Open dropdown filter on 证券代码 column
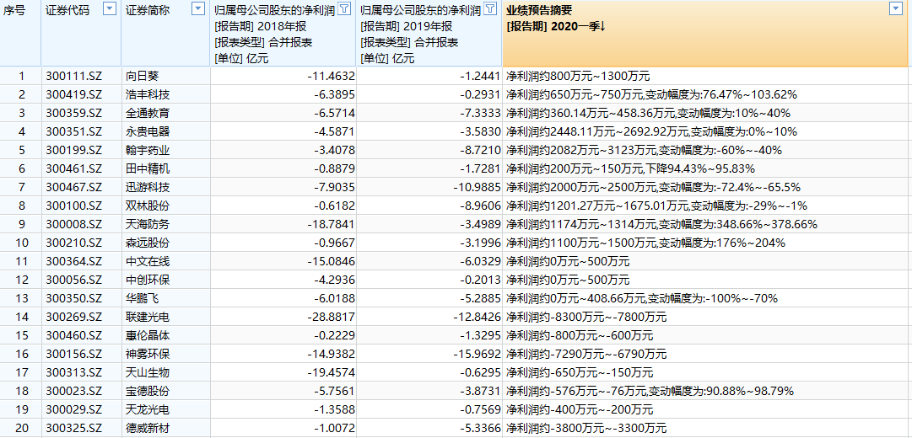This screenshot has height=438, width=912. [109, 8]
